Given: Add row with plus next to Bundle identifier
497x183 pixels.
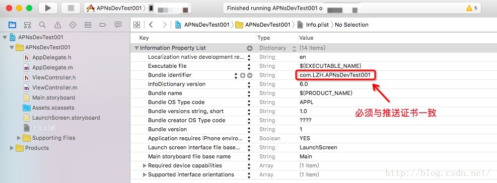Looking at the screenshot, I should tap(243, 75).
